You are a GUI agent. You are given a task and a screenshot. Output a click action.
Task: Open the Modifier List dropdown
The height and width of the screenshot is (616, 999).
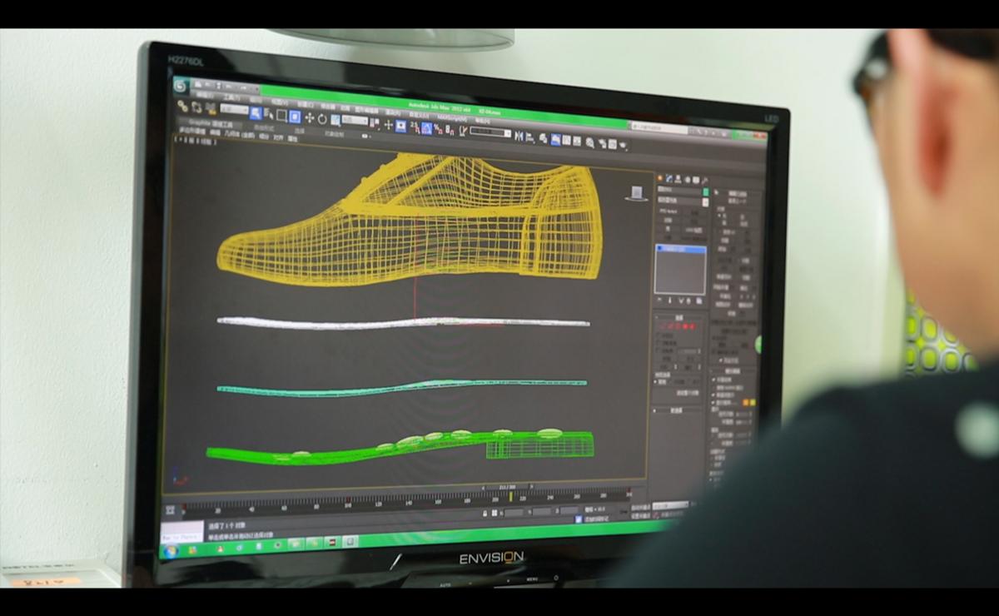pyautogui.click(x=683, y=201)
